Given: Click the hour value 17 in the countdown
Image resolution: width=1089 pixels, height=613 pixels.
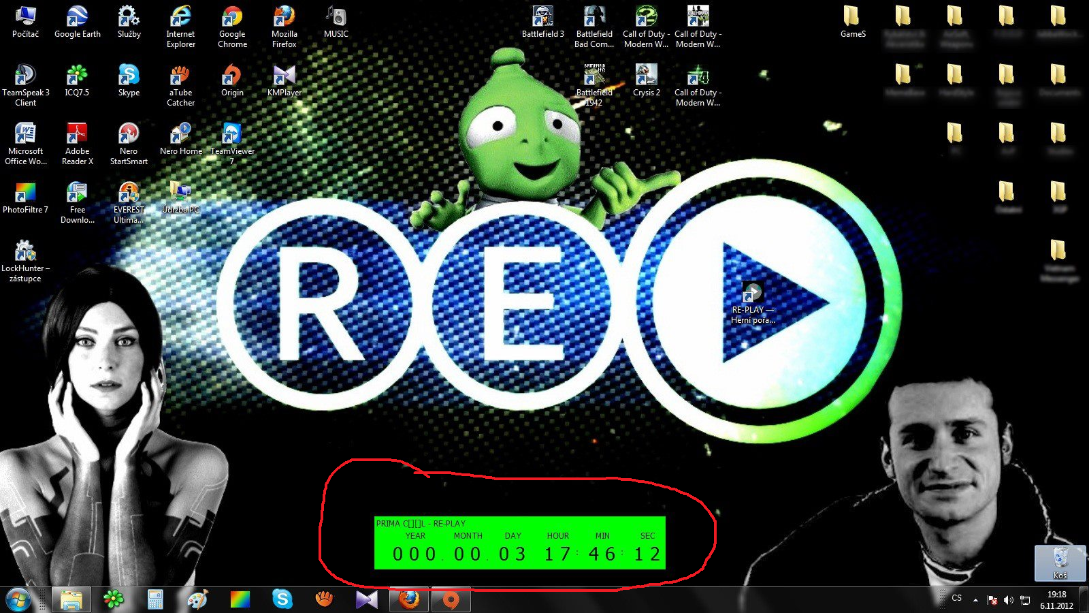Looking at the screenshot, I should [557, 554].
